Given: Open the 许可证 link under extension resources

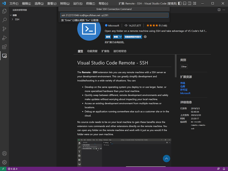Looking at the screenshot, I should (x=184, y=90).
